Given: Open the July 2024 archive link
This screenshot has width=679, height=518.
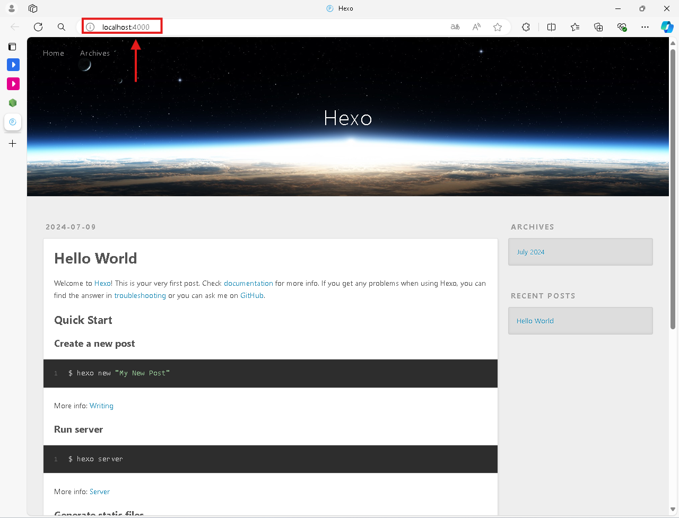Looking at the screenshot, I should [530, 252].
